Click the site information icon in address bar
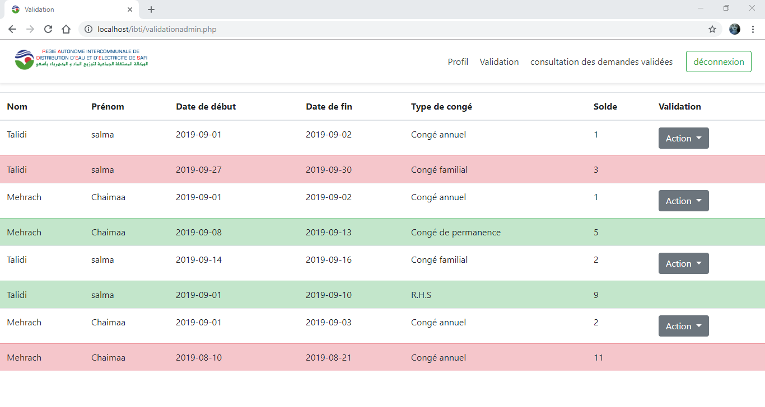 (x=88, y=29)
